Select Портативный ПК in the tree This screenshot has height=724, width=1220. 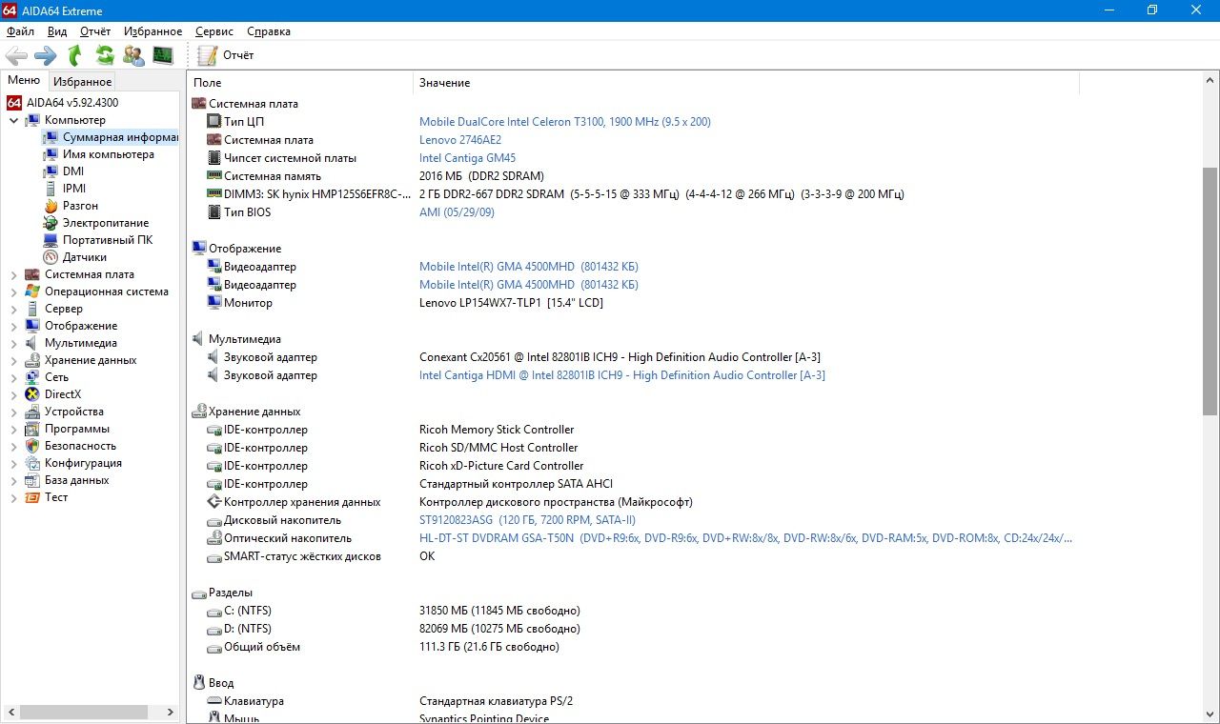[108, 240]
